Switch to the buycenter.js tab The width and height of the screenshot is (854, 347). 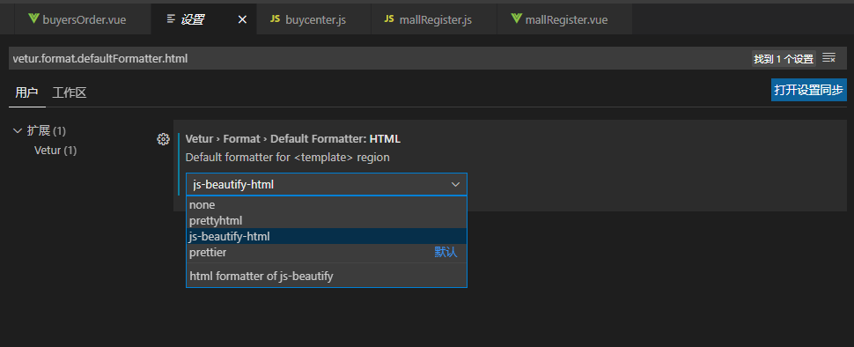click(x=313, y=19)
